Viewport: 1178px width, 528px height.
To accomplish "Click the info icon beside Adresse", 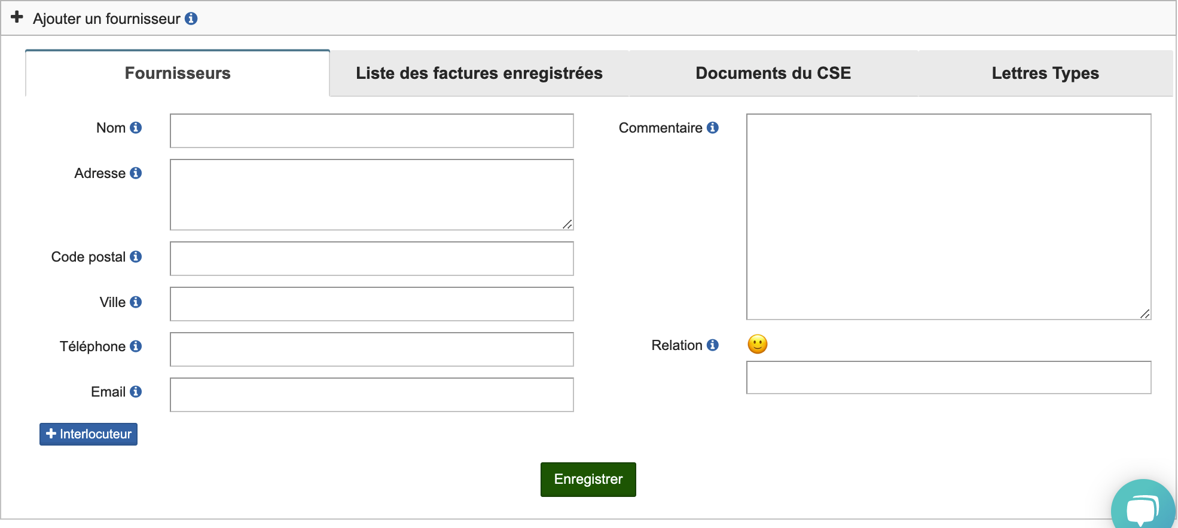I will pyautogui.click(x=136, y=173).
